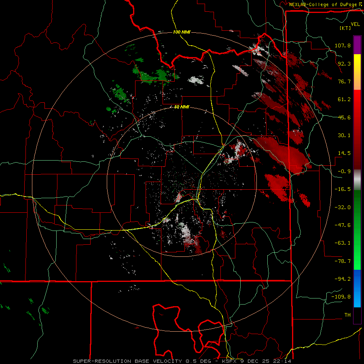
Task: Select the -0.9 velocity scale value
Action: (x=344, y=171)
